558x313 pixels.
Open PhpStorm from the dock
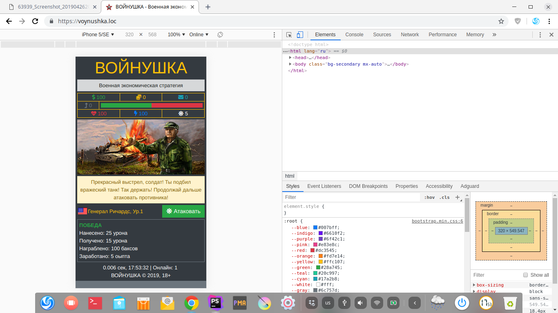(215, 303)
